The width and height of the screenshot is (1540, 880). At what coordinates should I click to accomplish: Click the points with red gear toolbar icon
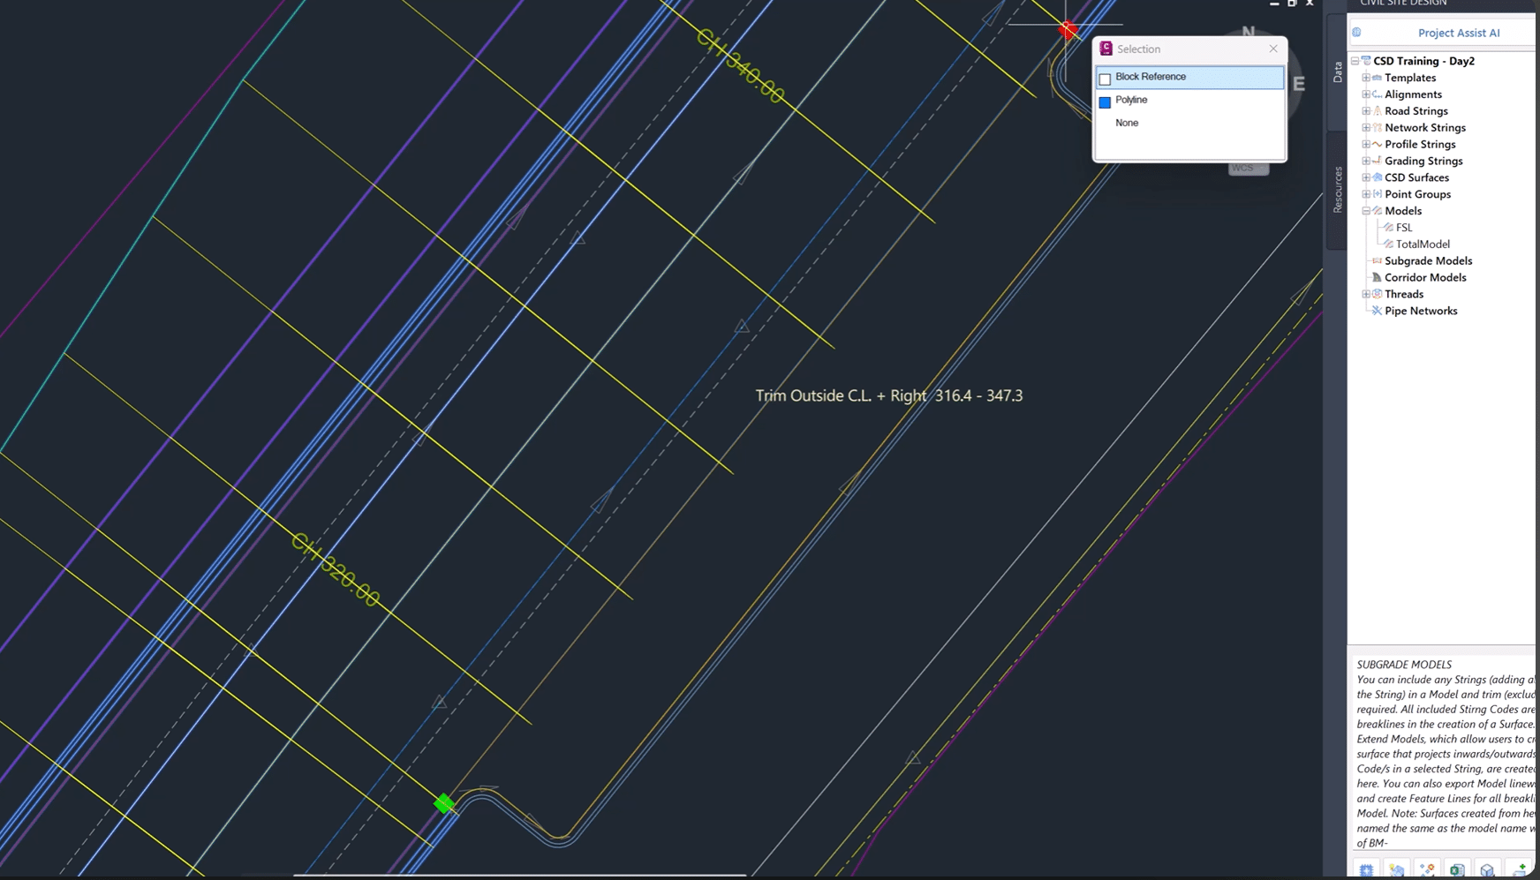pyautogui.click(x=1426, y=870)
